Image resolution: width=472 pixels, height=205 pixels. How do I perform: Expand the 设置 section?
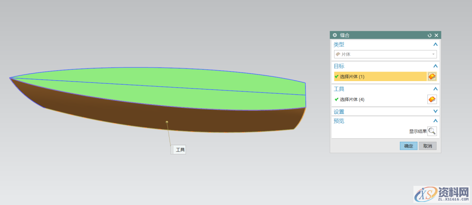435,112
